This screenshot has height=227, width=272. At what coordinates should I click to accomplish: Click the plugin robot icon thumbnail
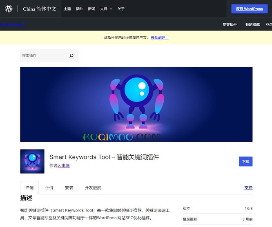point(32,161)
